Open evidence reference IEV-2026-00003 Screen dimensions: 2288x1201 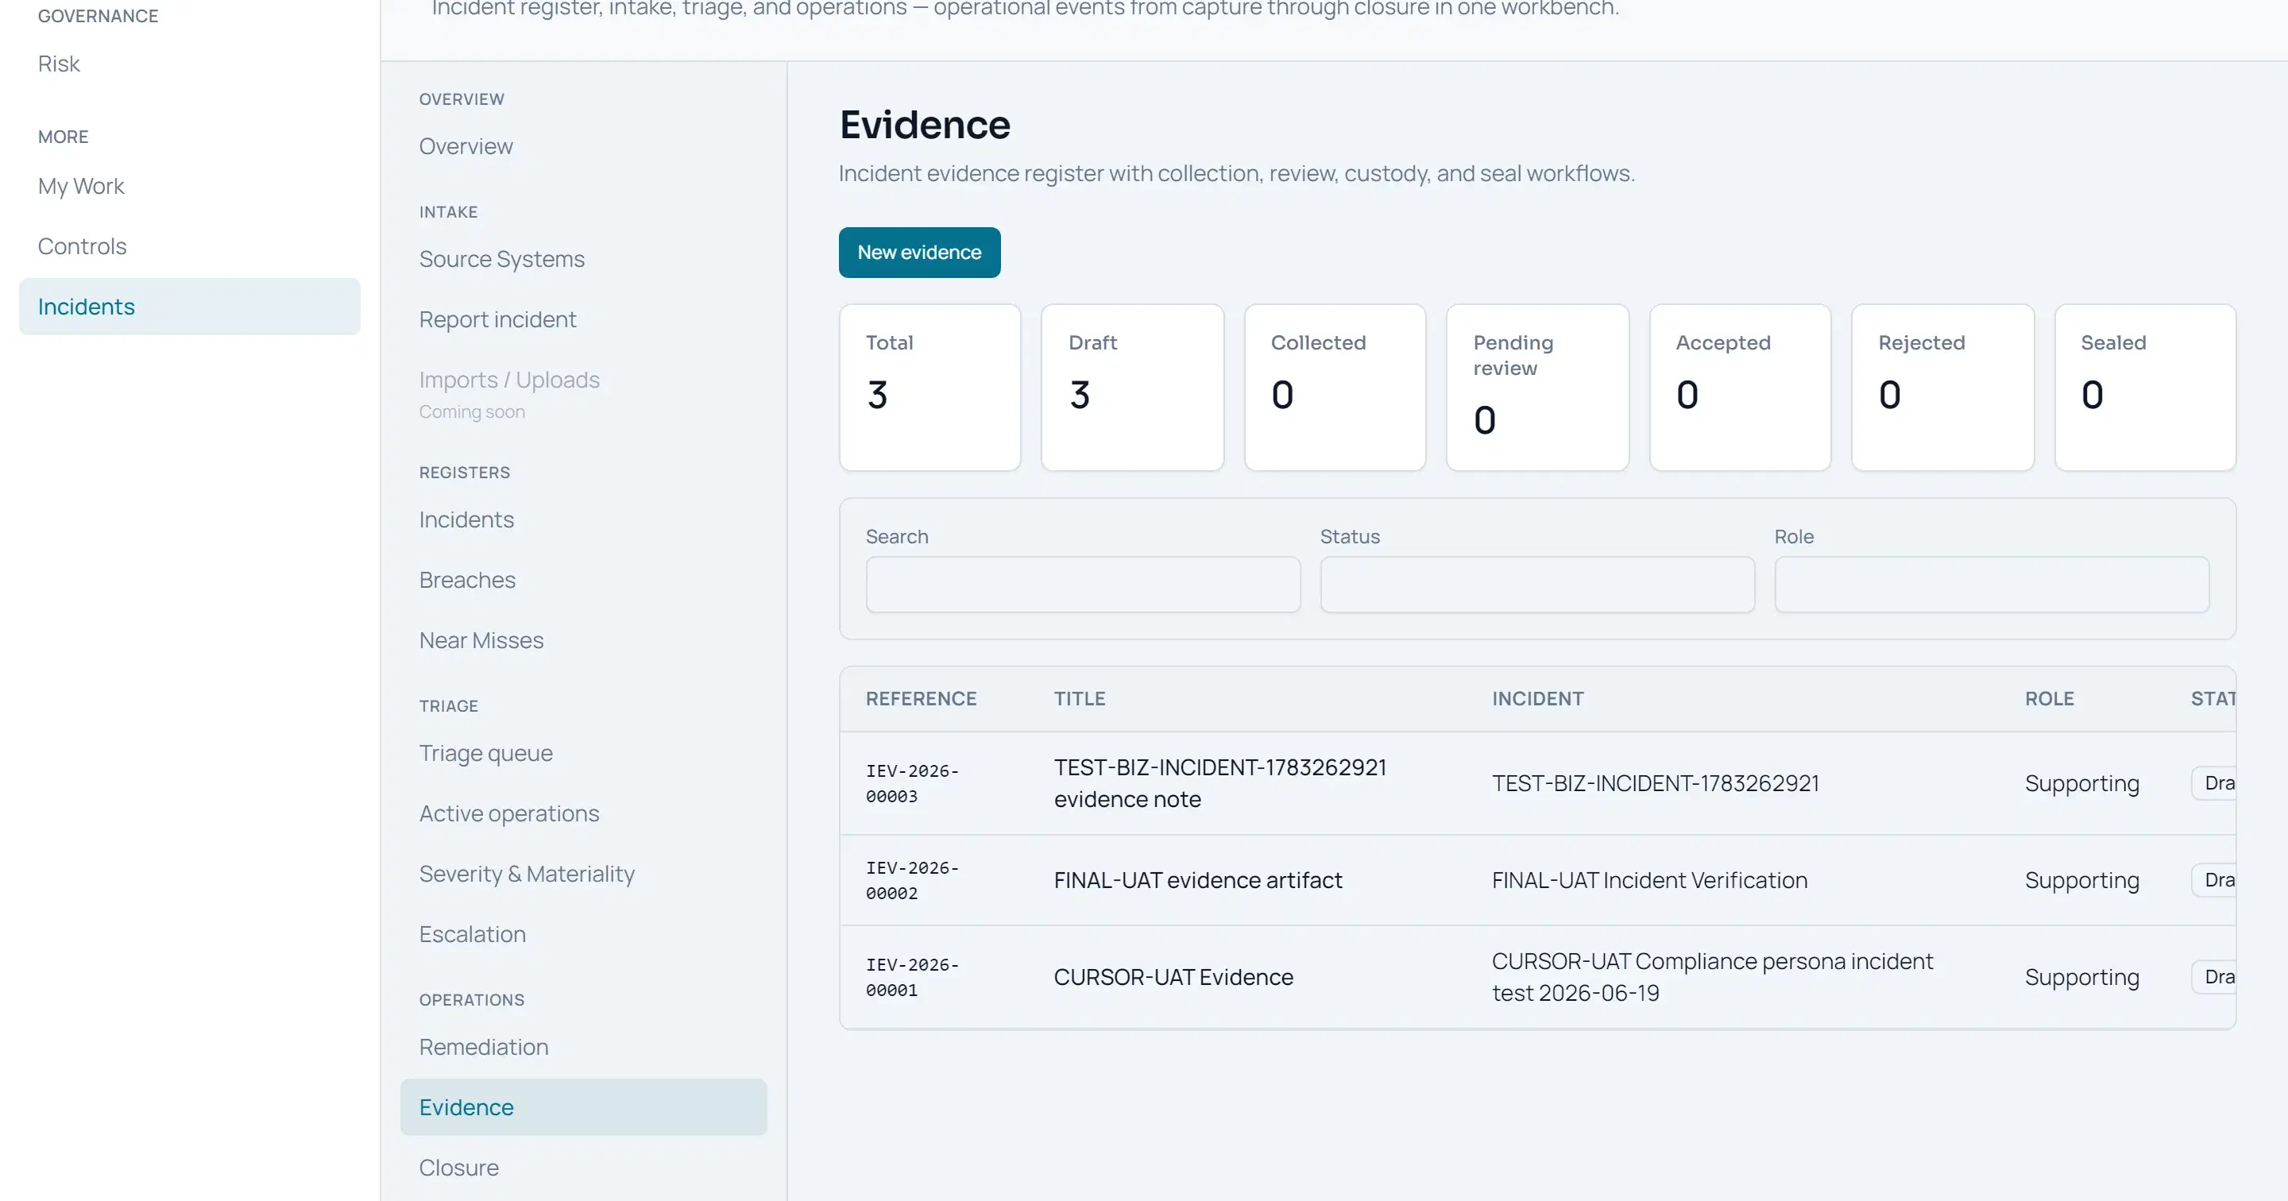[912, 783]
